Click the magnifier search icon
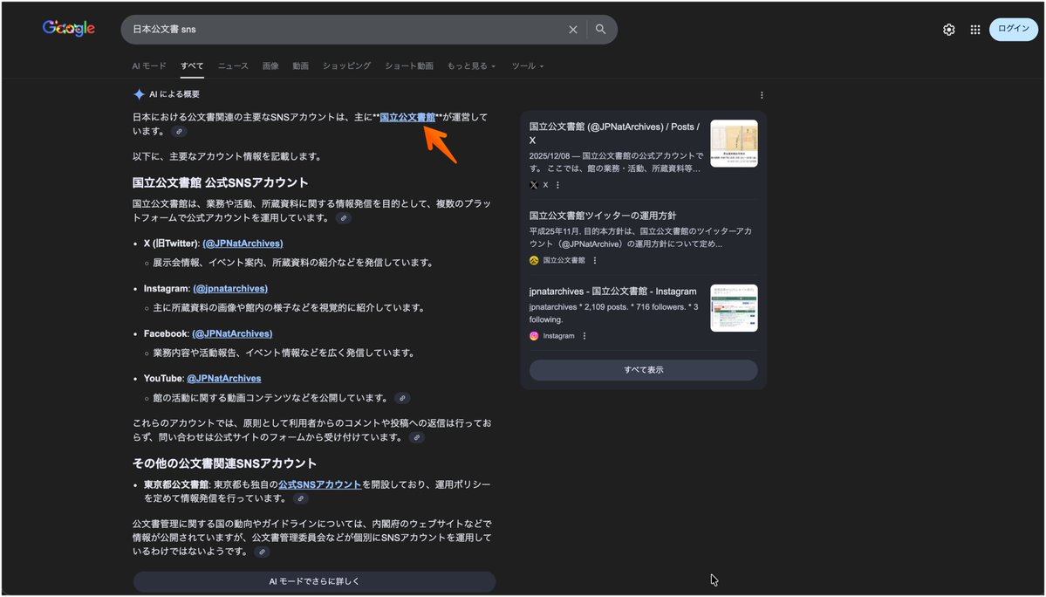 click(601, 30)
